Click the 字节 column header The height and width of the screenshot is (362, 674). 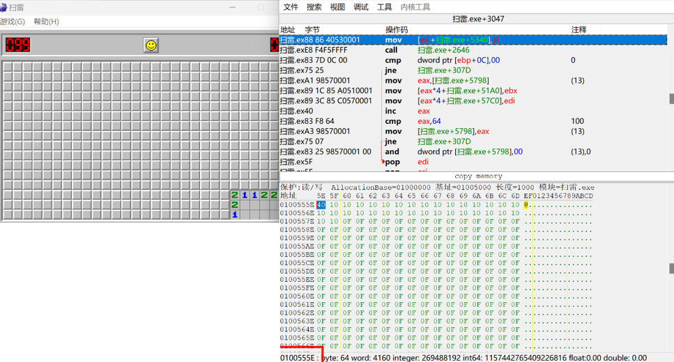[x=312, y=30]
